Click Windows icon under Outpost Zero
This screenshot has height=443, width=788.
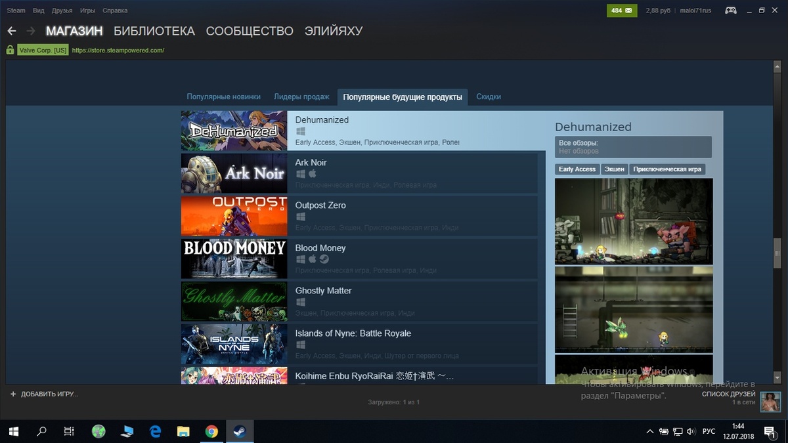[x=300, y=217]
